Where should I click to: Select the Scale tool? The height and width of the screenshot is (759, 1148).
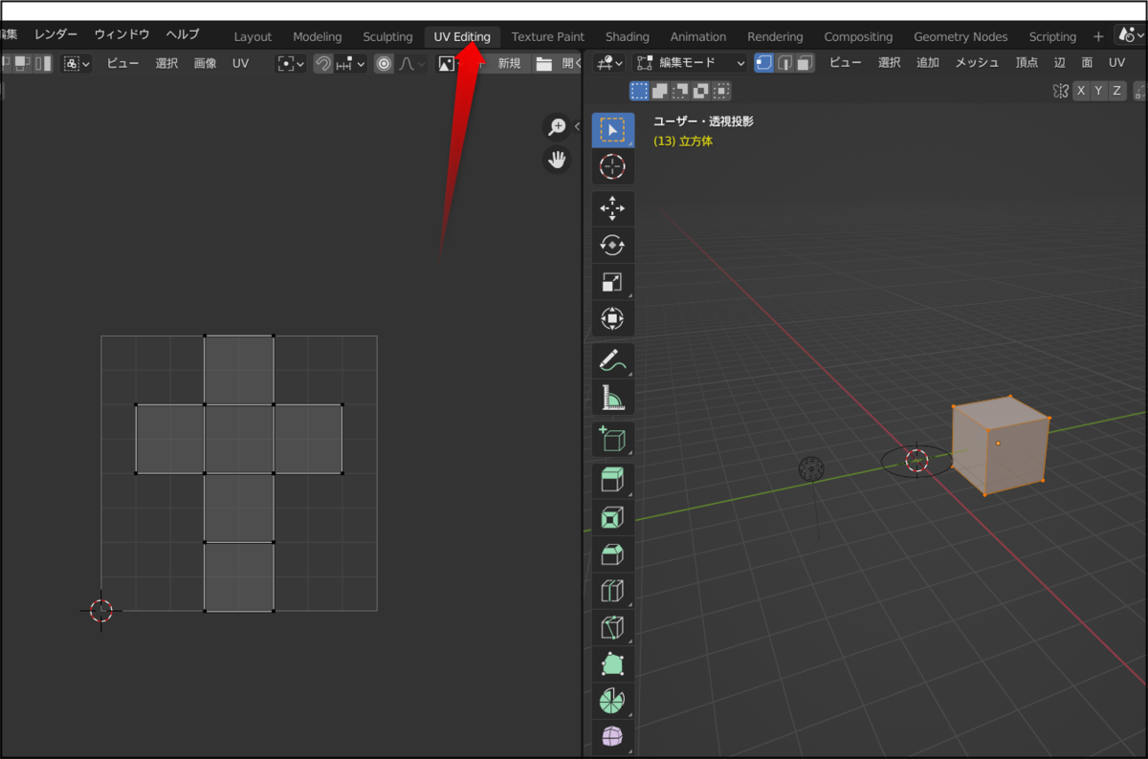click(612, 281)
